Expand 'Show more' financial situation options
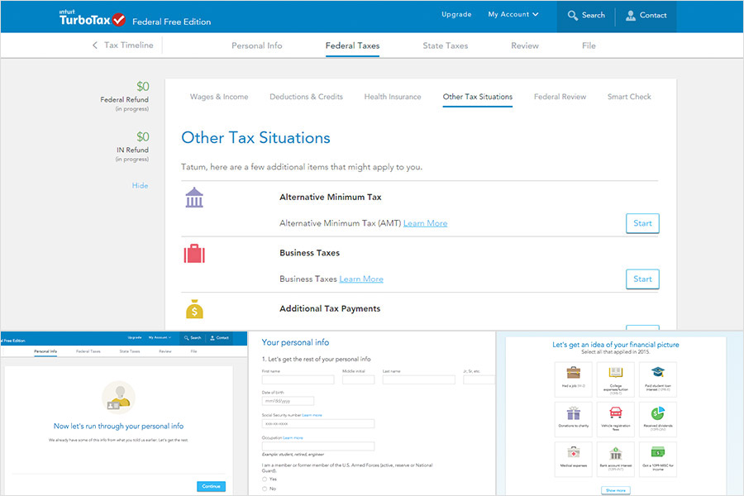This screenshot has height=496, width=744. tap(614, 490)
